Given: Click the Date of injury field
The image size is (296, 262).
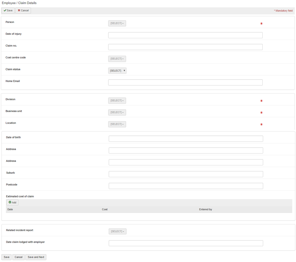Looking at the screenshot, I should [x=185, y=35].
